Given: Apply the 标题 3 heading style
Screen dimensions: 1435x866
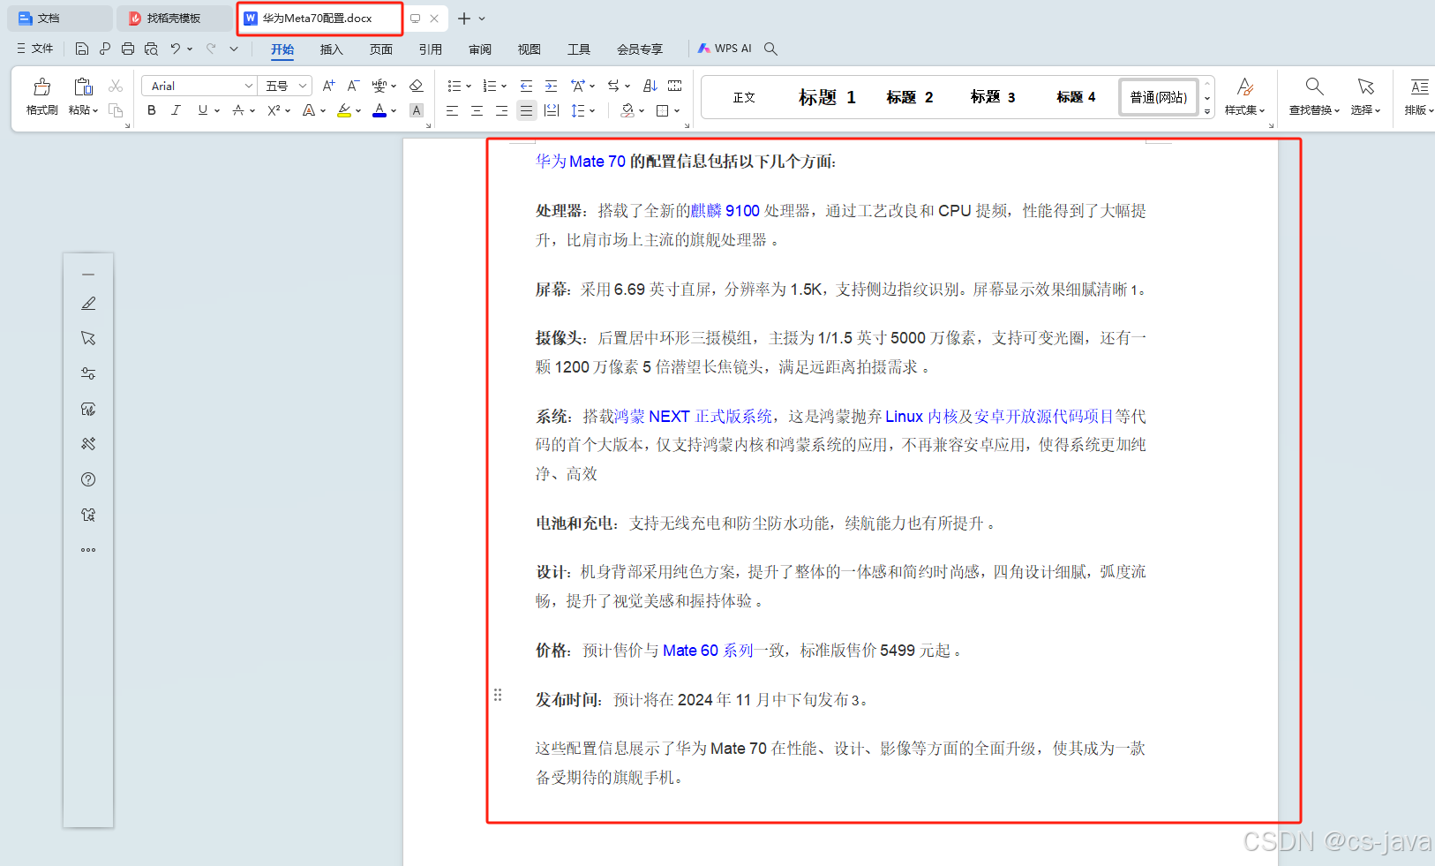Looking at the screenshot, I should (x=993, y=97).
